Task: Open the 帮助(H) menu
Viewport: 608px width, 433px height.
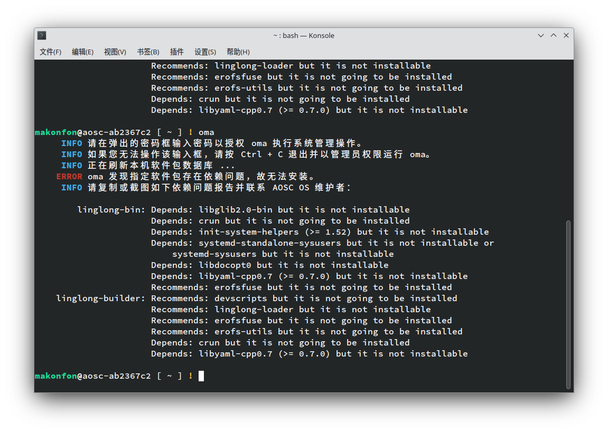Action: tap(238, 52)
